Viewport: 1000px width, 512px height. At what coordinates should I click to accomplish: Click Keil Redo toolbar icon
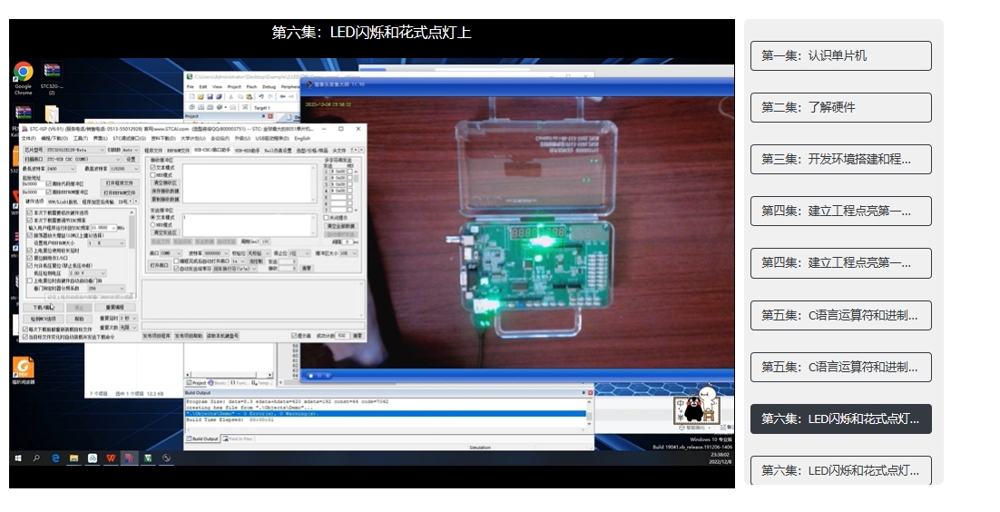coord(270,97)
